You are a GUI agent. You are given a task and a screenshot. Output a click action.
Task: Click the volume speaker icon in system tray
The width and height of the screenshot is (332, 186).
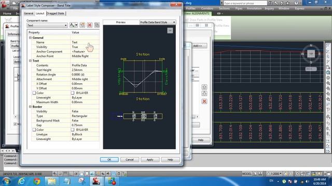pos(308,181)
